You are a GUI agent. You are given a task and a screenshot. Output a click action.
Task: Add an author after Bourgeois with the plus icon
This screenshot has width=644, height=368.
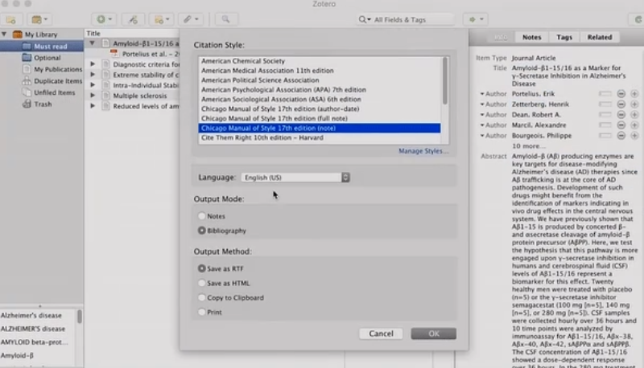point(634,136)
